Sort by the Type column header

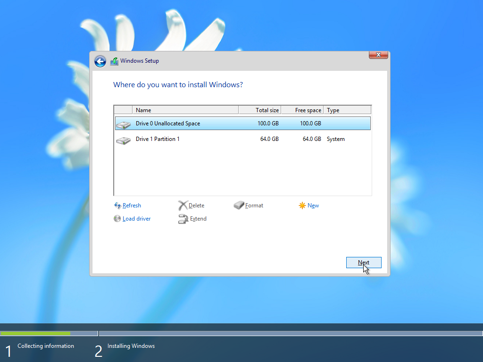click(x=348, y=110)
